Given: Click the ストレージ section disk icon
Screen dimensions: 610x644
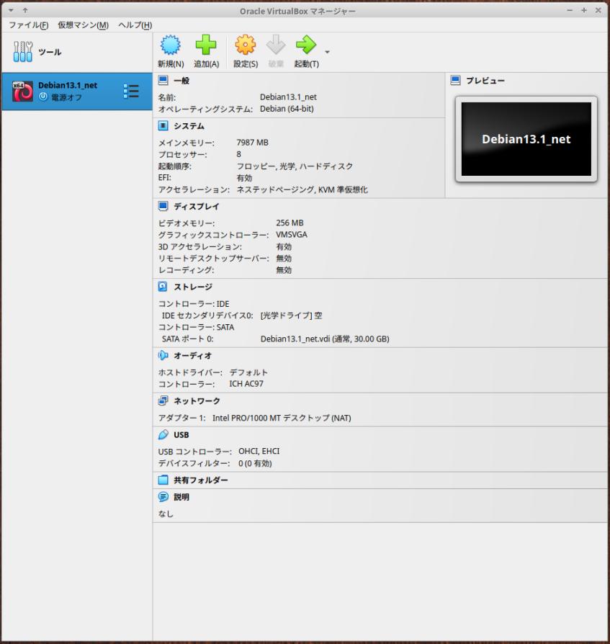Looking at the screenshot, I should [163, 287].
